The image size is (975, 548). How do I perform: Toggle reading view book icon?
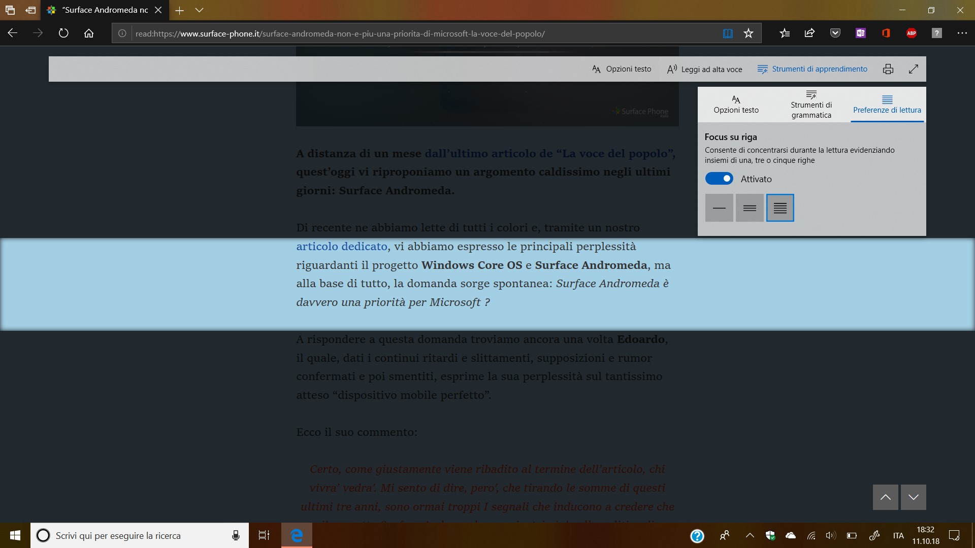tap(728, 33)
